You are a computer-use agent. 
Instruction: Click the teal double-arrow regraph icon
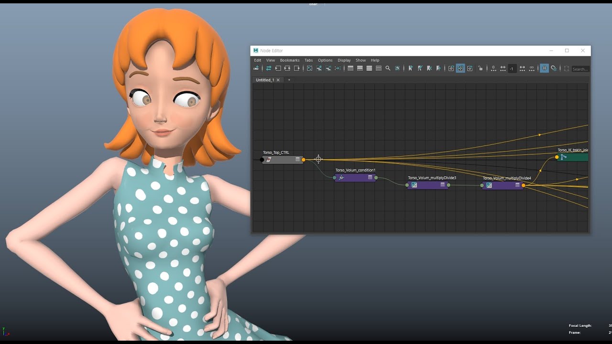coord(269,68)
